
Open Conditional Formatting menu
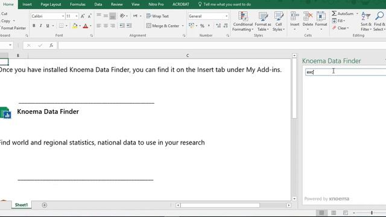coord(242,22)
